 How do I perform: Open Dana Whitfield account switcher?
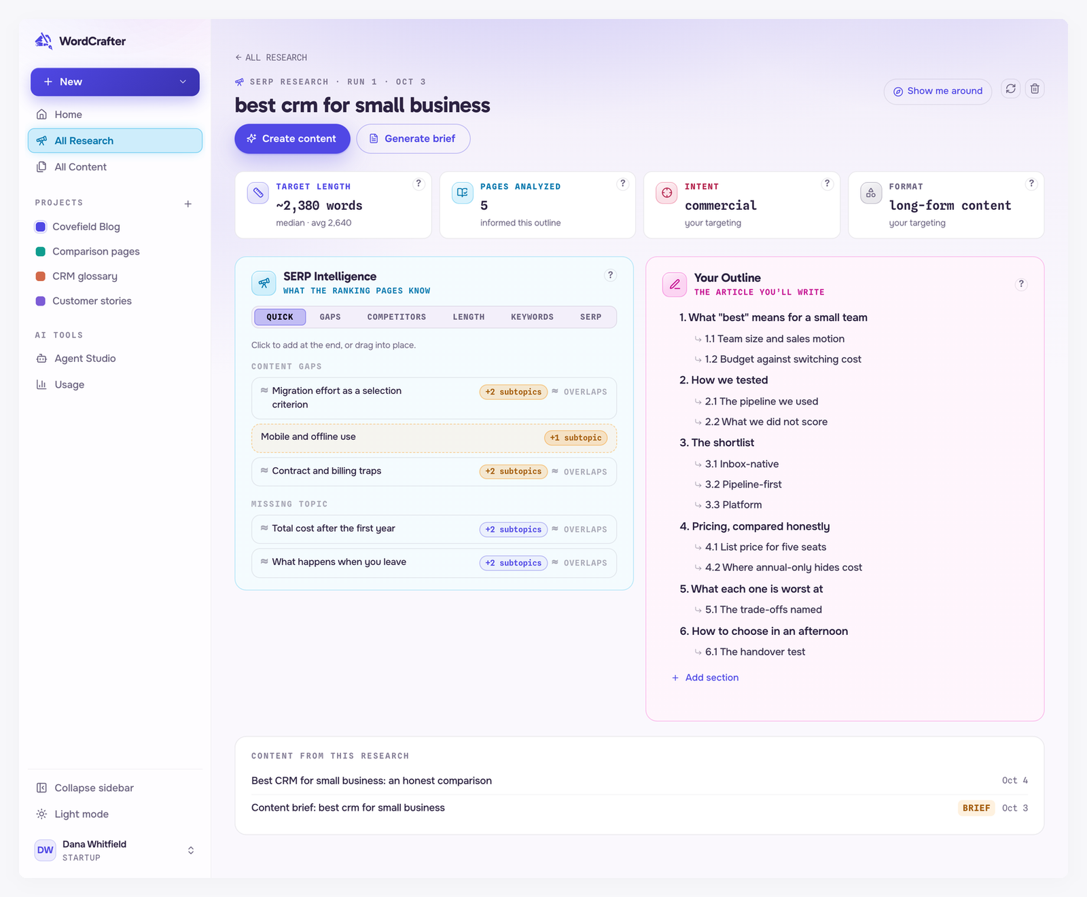click(x=191, y=850)
